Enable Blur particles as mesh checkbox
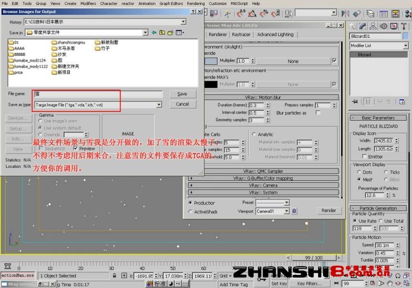This screenshot has width=412, height=288. point(318,112)
